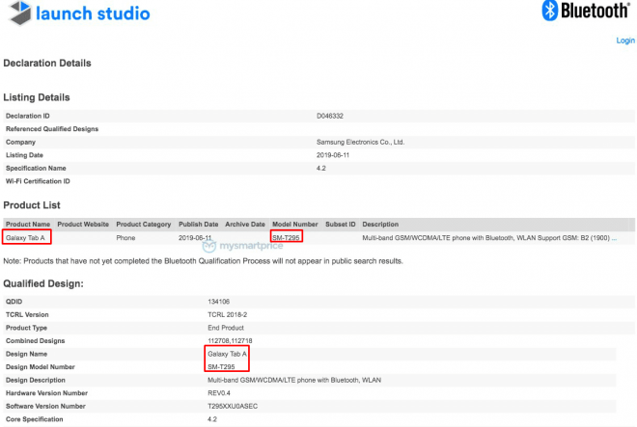Viewport: 637px width, 427px height.
Task: Click the Product List heading
Action: (32, 205)
